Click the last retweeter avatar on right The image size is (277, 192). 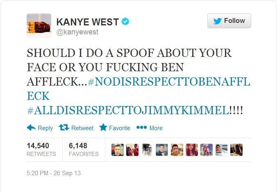[236, 150]
